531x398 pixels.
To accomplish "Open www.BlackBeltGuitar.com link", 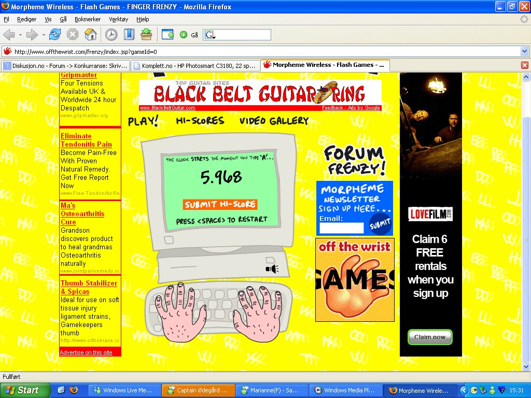I will point(167,108).
